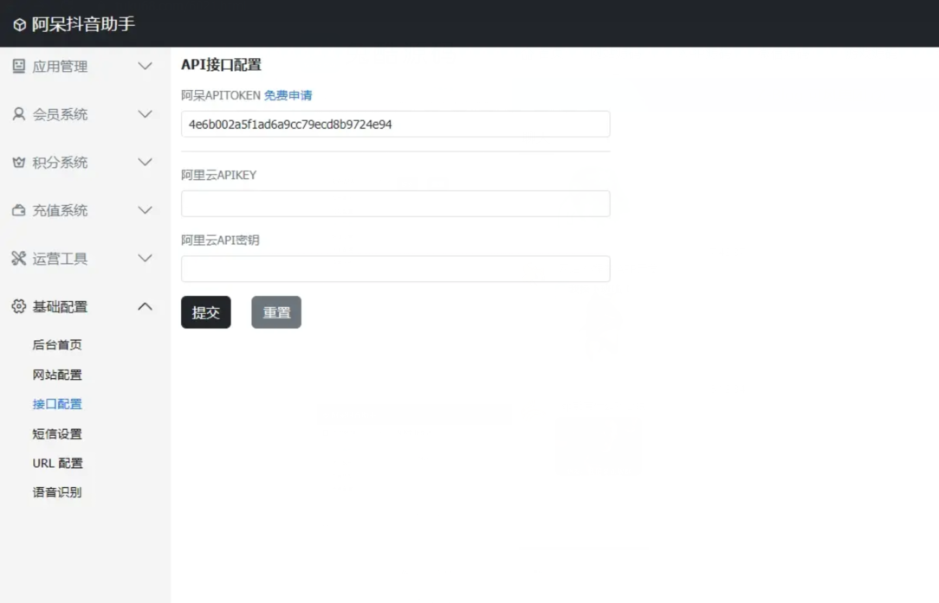Click the cube logo icon beside 阿呆抖音助手

19,25
